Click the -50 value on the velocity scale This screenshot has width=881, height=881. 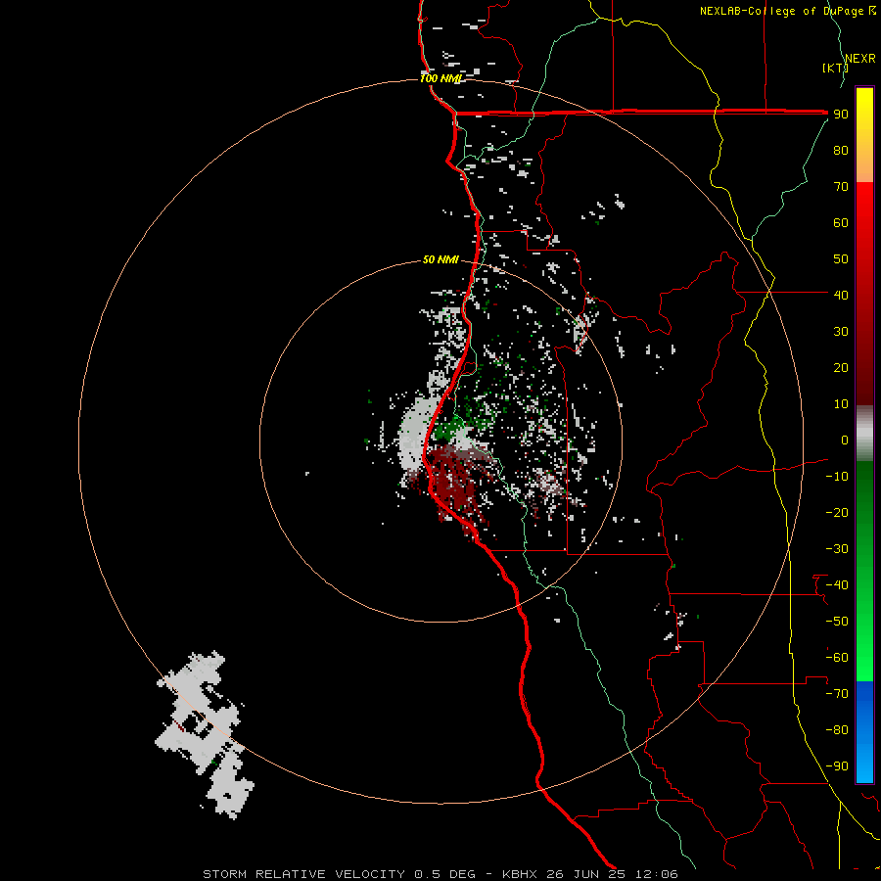pos(837,622)
